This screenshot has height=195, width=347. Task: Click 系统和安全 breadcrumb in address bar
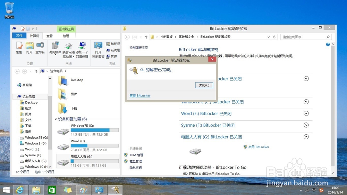[x=186, y=37]
